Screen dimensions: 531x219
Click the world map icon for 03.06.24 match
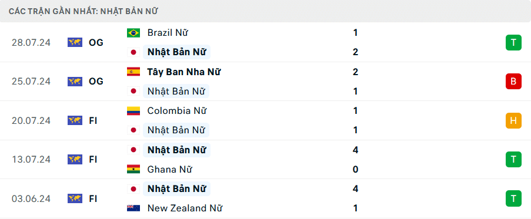(x=75, y=198)
